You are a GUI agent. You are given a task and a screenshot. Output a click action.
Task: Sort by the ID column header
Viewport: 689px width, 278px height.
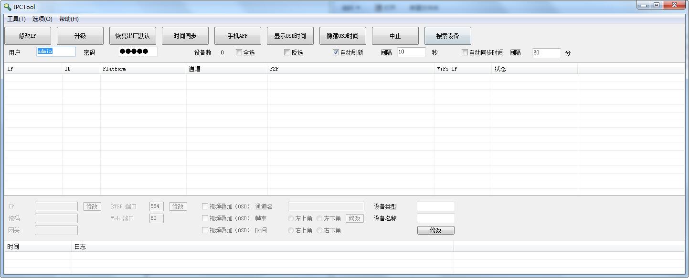[x=81, y=69]
